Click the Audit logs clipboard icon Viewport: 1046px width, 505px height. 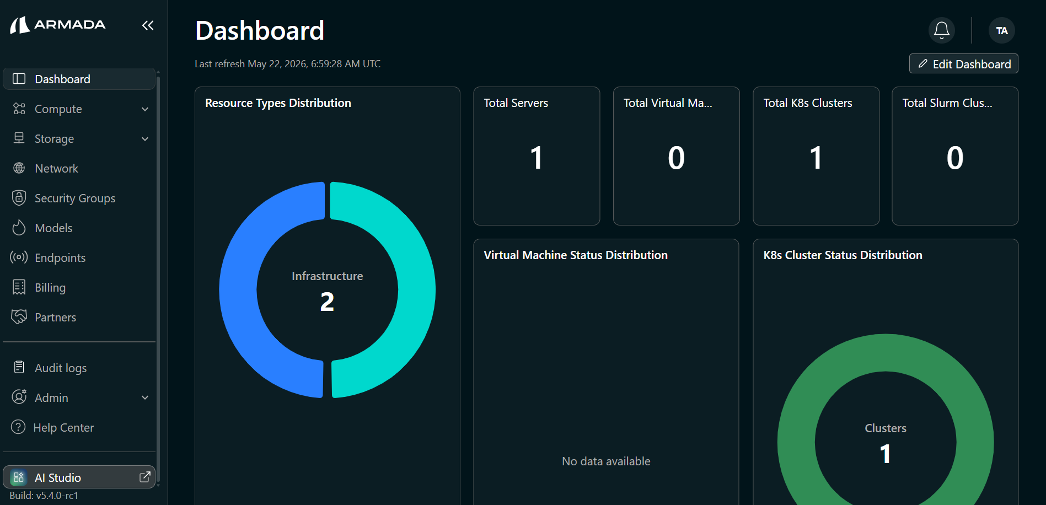click(x=19, y=368)
